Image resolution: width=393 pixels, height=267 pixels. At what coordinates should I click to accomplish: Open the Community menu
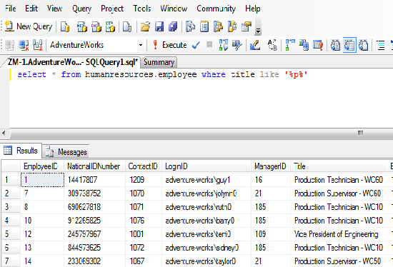(x=216, y=9)
